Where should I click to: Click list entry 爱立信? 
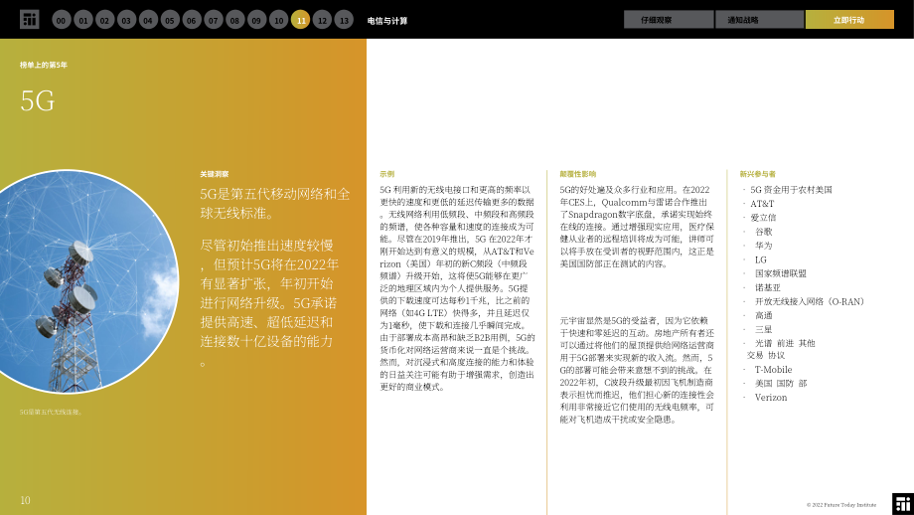point(763,218)
